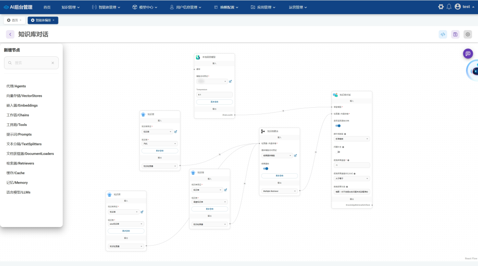This screenshot has width=478, height=266.
Task: Open the purple chat message bubble
Action: [x=468, y=54]
